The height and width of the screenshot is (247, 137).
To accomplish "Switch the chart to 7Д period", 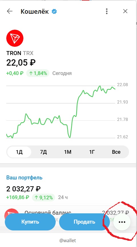I will (43, 152).
